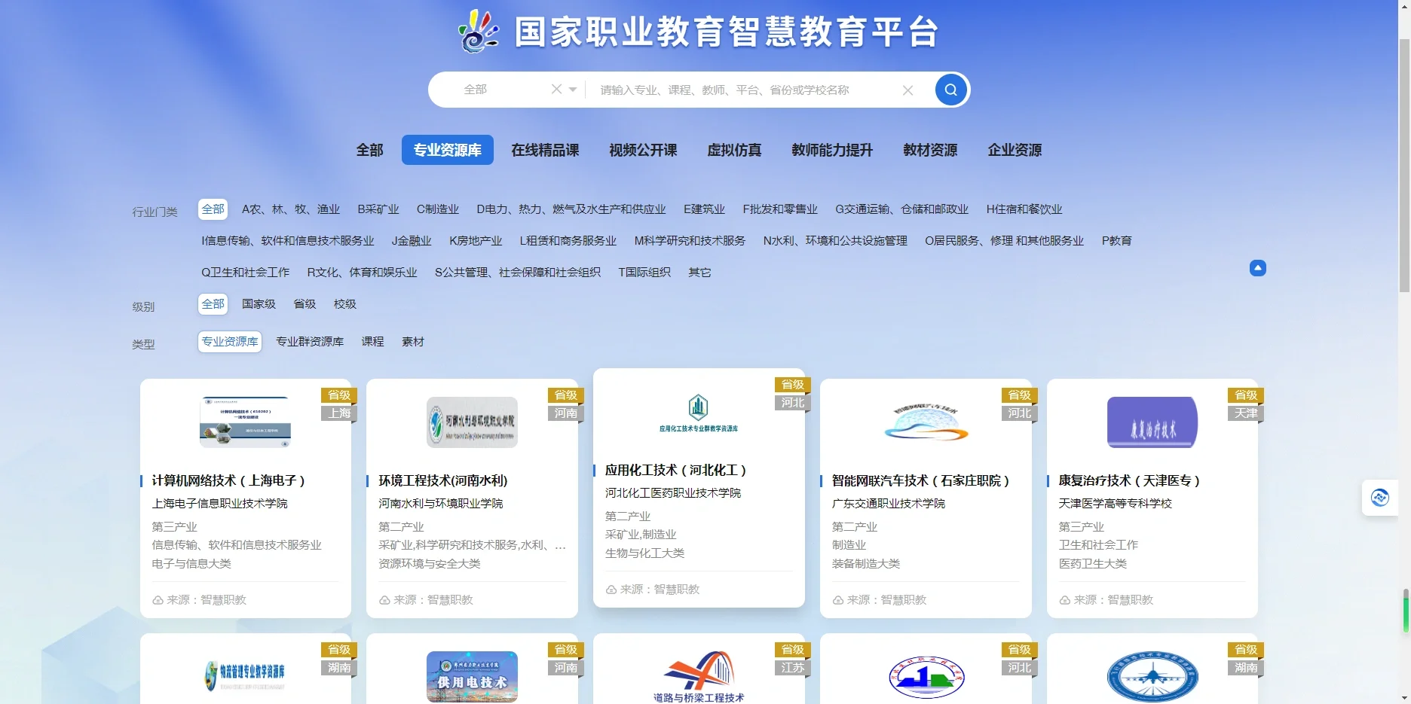This screenshot has height=704, width=1411.
Task: Switch to the 全部 main tab
Action: coord(369,150)
